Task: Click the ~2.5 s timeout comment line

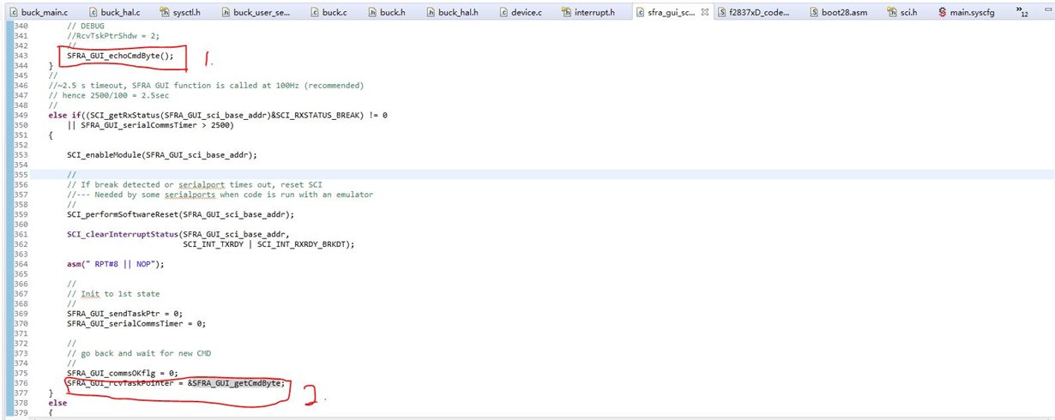Action: (x=206, y=86)
